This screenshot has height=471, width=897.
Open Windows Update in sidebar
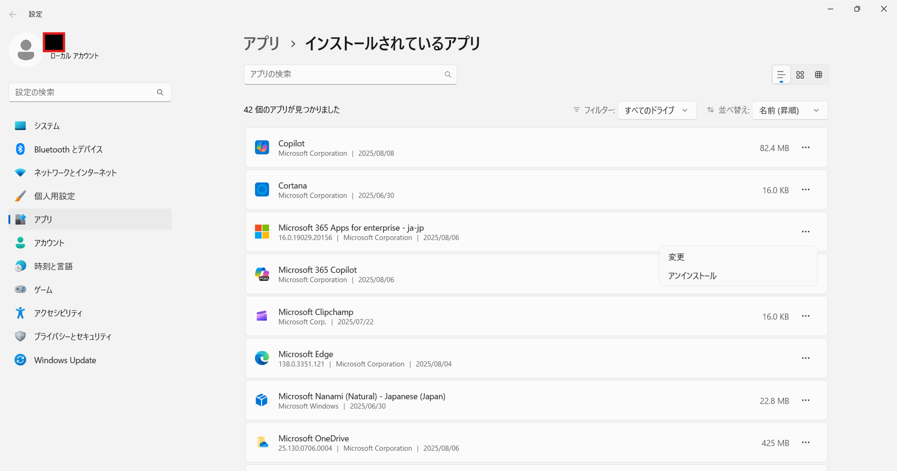(90, 360)
